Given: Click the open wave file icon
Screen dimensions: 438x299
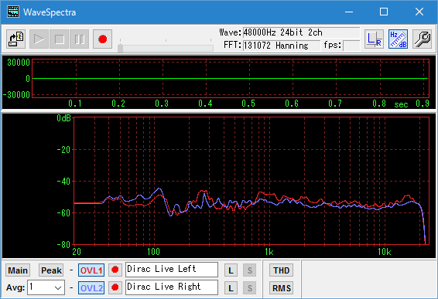Looking at the screenshot, I should point(16,39).
